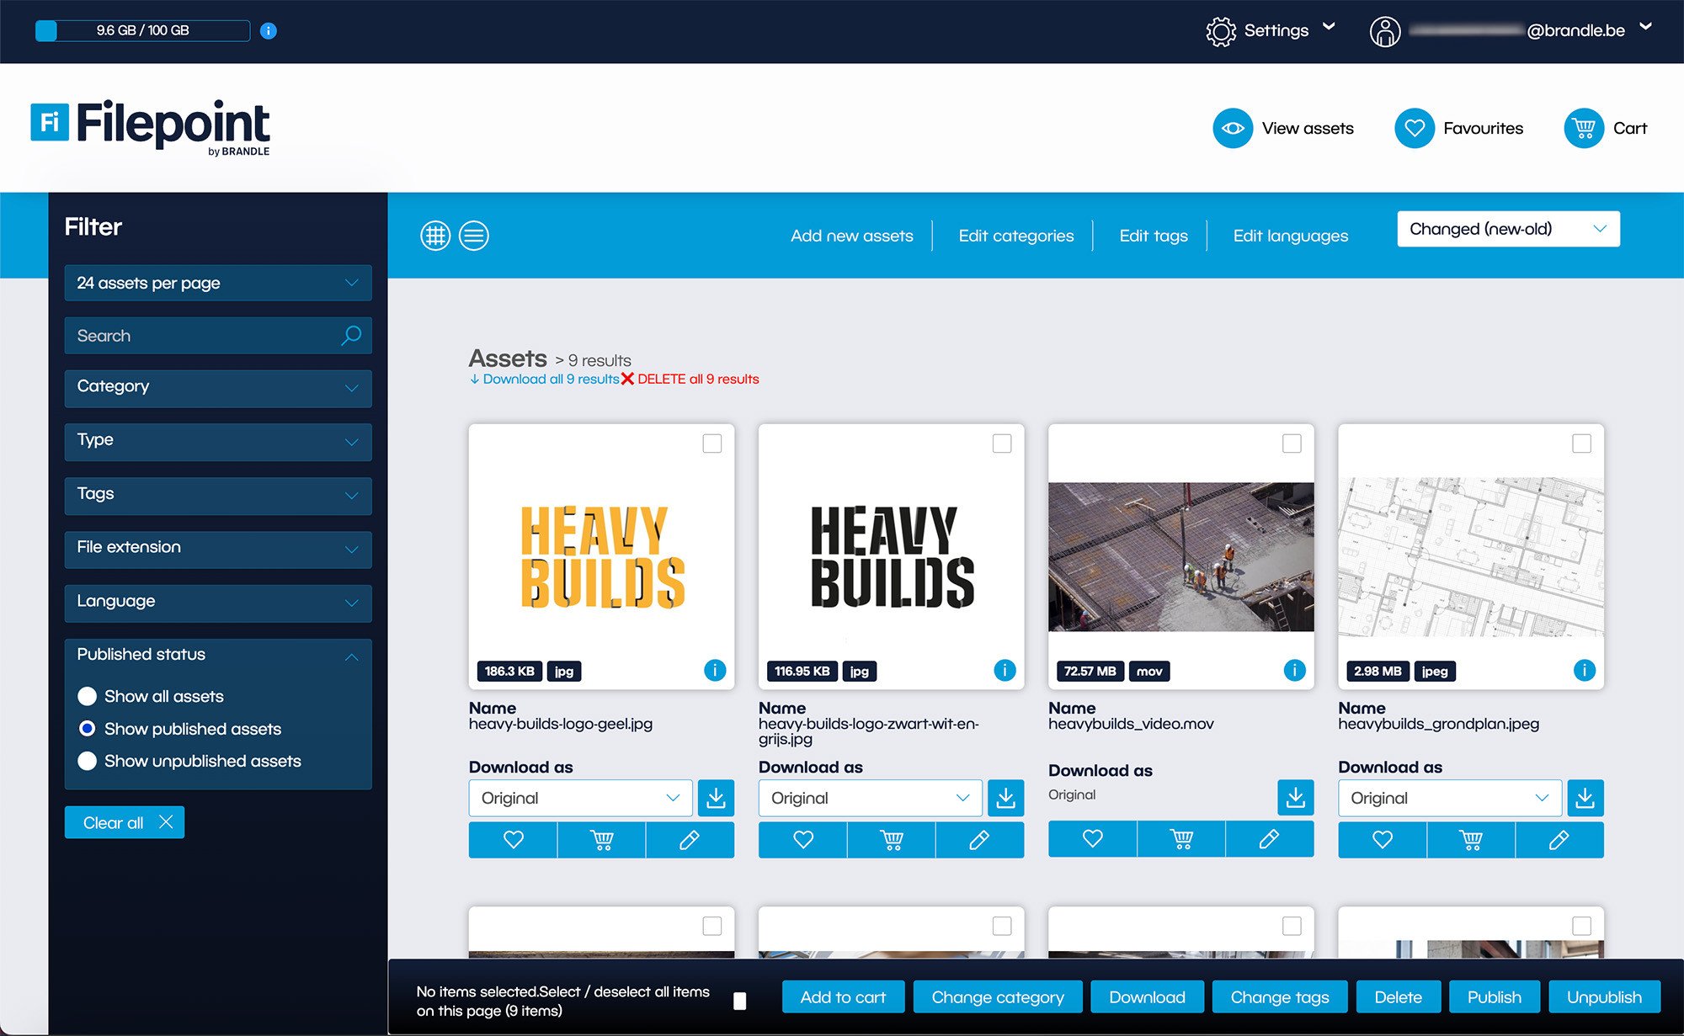The height and width of the screenshot is (1036, 1684).
Task: Select Show unpublished assets radio
Action: click(x=87, y=762)
